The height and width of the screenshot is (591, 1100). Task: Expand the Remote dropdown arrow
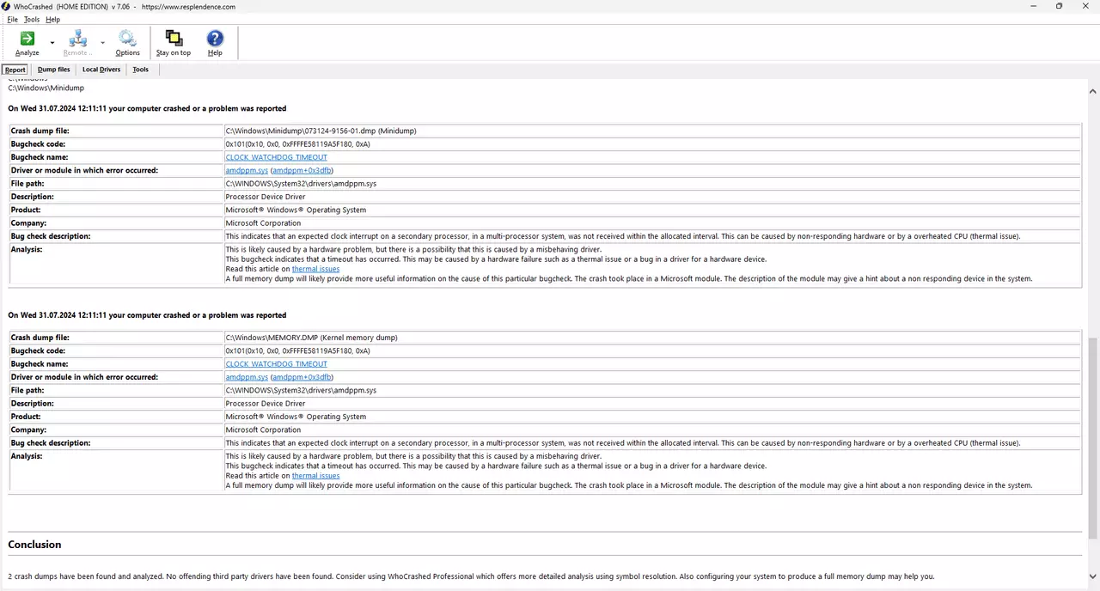tap(102, 42)
